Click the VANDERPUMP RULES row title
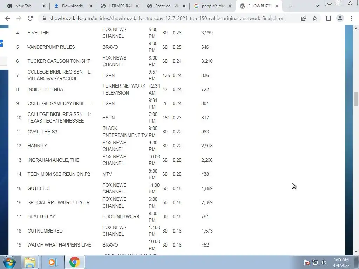 (51, 47)
